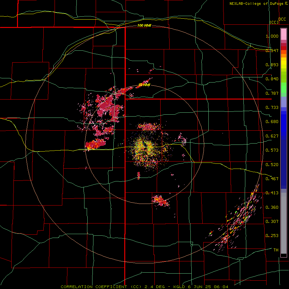Image resolution: width=289 pixels, height=289 pixels.
Task: Select the yellow swatch beside 0.893
Action: [x=284, y=65]
